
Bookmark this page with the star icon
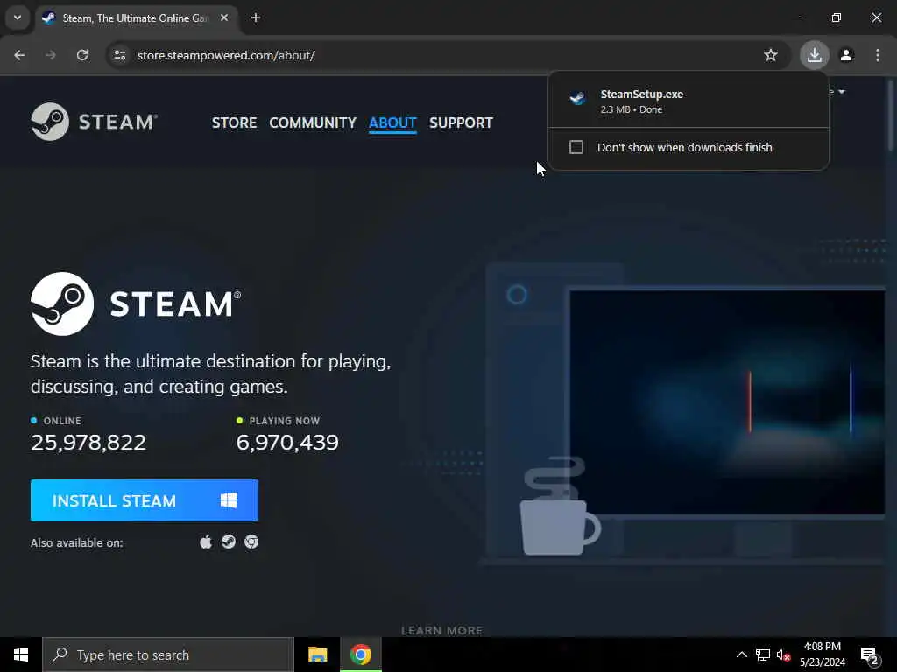point(771,55)
